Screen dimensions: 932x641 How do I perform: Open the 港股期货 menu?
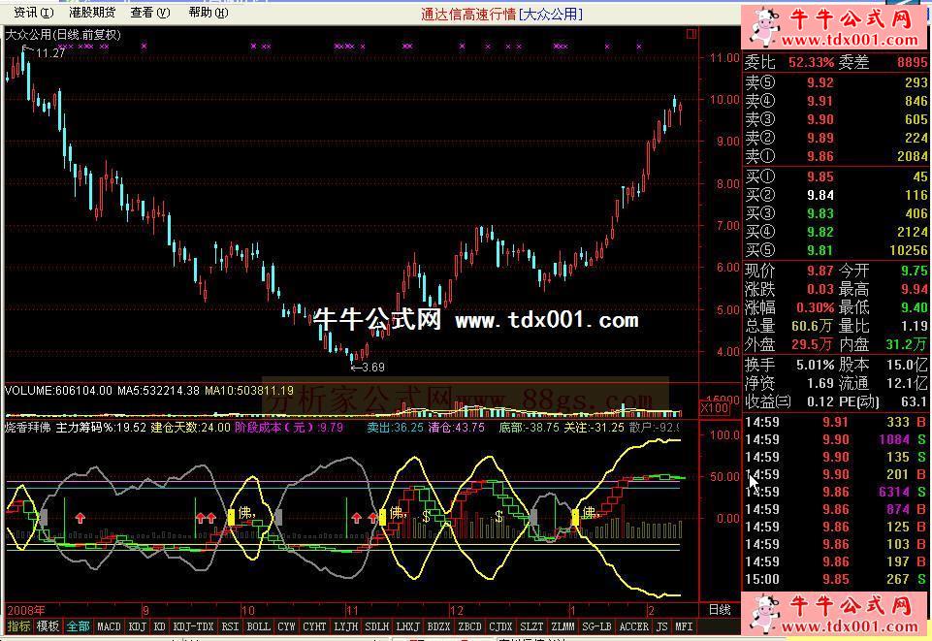pos(92,13)
